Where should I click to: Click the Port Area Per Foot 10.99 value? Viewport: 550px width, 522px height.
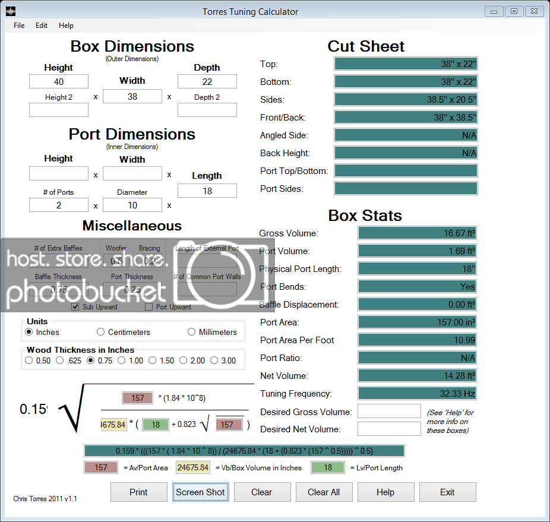pyautogui.click(x=417, y=340)
